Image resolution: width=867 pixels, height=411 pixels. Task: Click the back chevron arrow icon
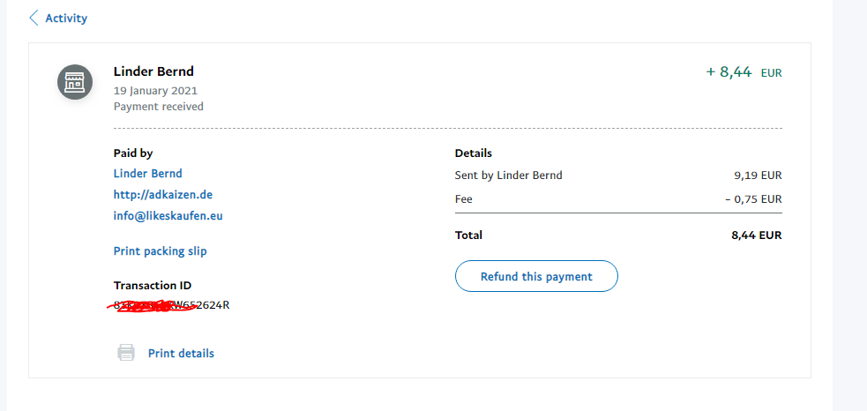34,18
